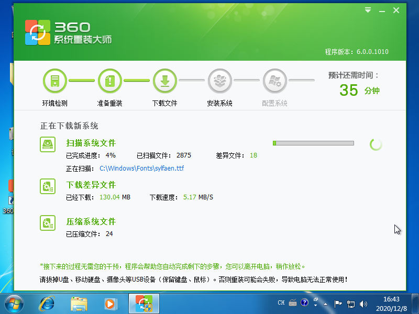Click the 压缩系统文件 heading
Screen dimensions: 419x314
pyautogui.click(x=91, y=221)
